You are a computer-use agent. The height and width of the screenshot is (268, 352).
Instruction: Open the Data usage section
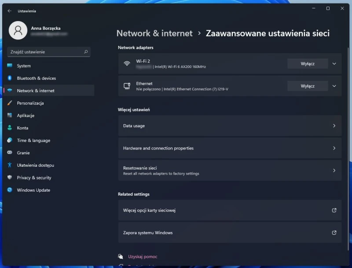[x=229, y=126]
